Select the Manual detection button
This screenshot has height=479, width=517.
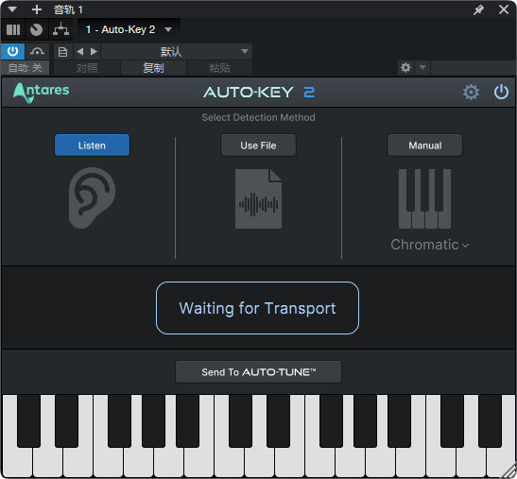(424, 145)
